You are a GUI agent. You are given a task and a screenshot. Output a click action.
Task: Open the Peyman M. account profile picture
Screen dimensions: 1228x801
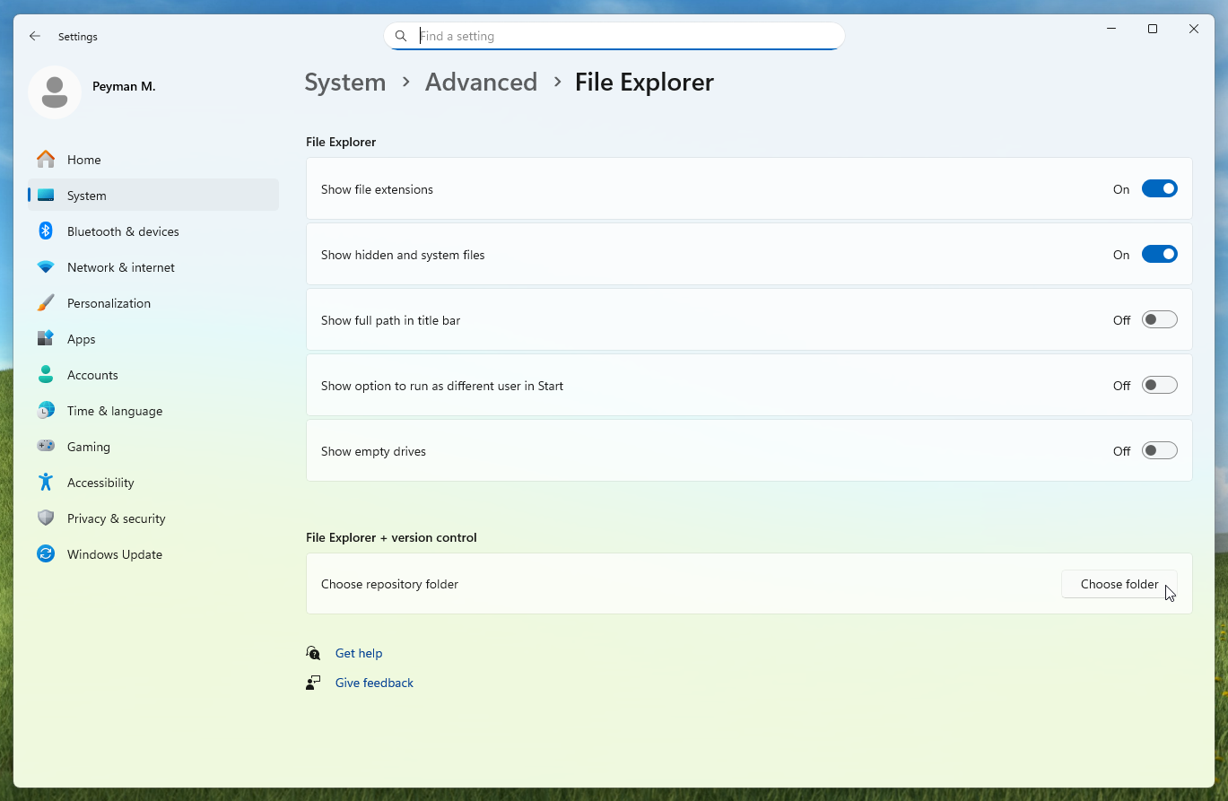pos(55,92)
